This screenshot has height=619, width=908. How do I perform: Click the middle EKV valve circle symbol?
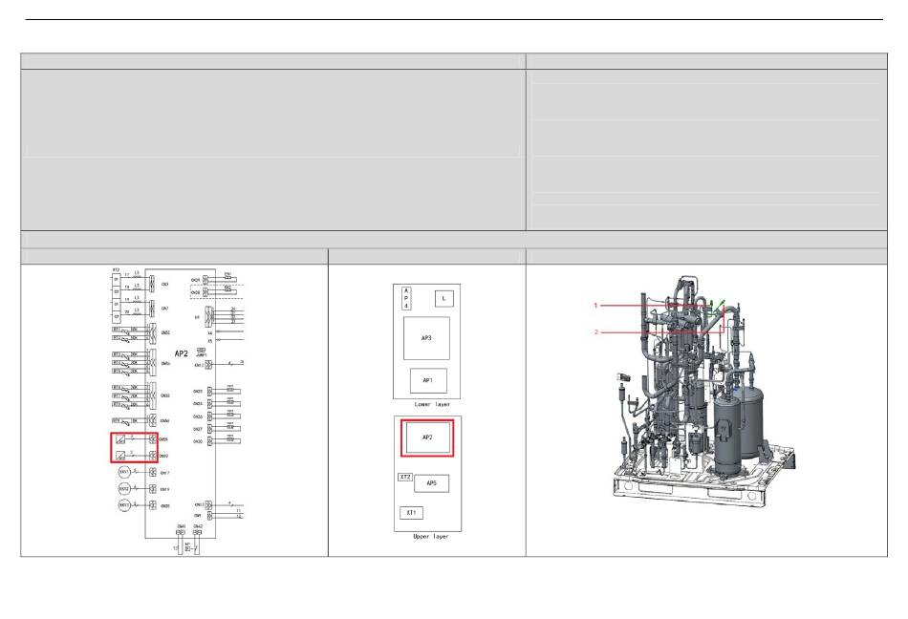(124, 489)
